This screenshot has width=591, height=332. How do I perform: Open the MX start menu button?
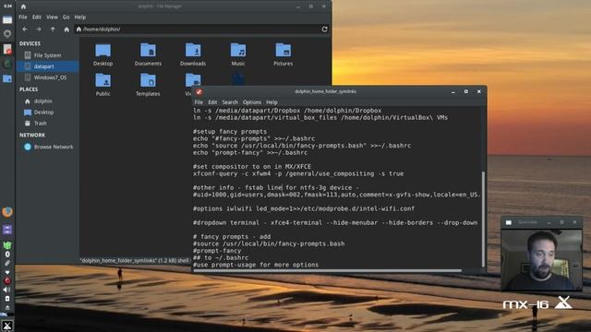click(7, 326)
